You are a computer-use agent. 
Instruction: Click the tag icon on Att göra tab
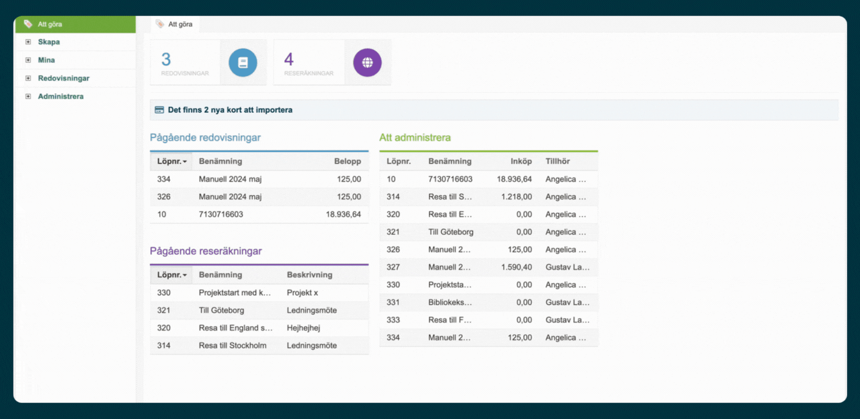click(160, 24)
